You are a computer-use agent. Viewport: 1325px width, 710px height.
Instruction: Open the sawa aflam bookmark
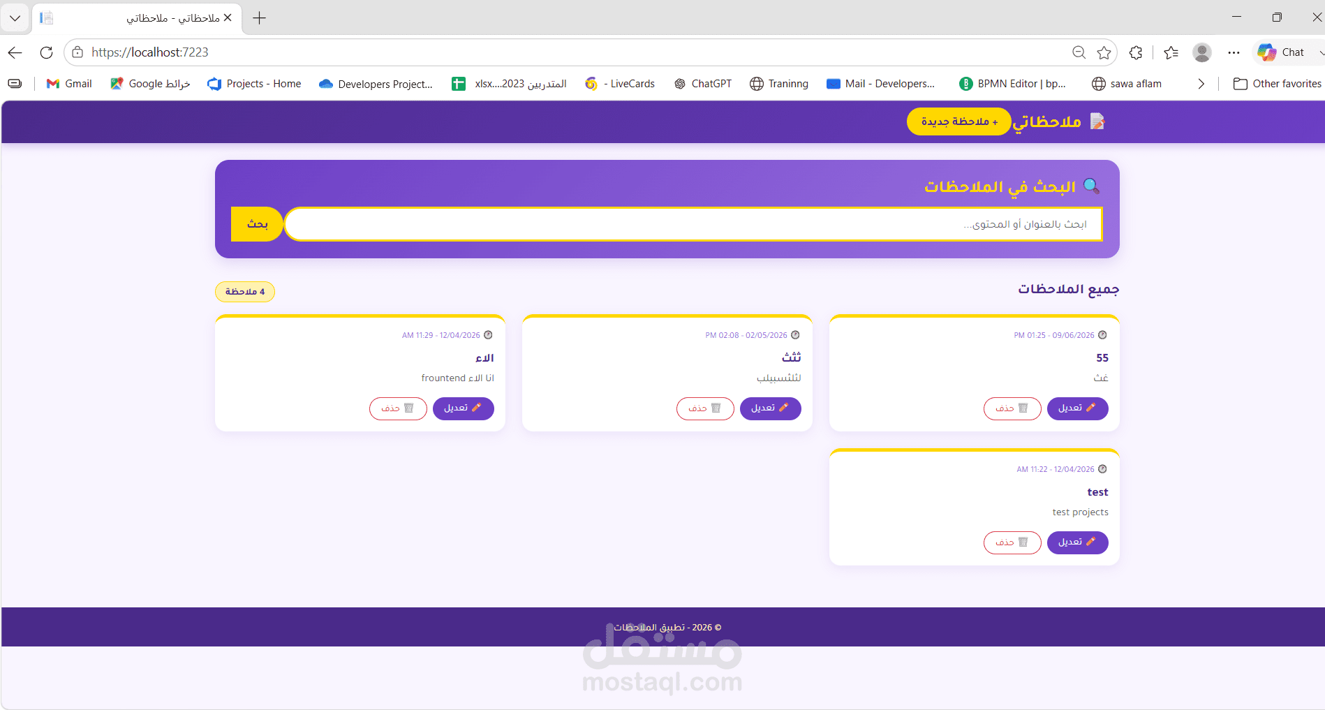pos(1127,84)
